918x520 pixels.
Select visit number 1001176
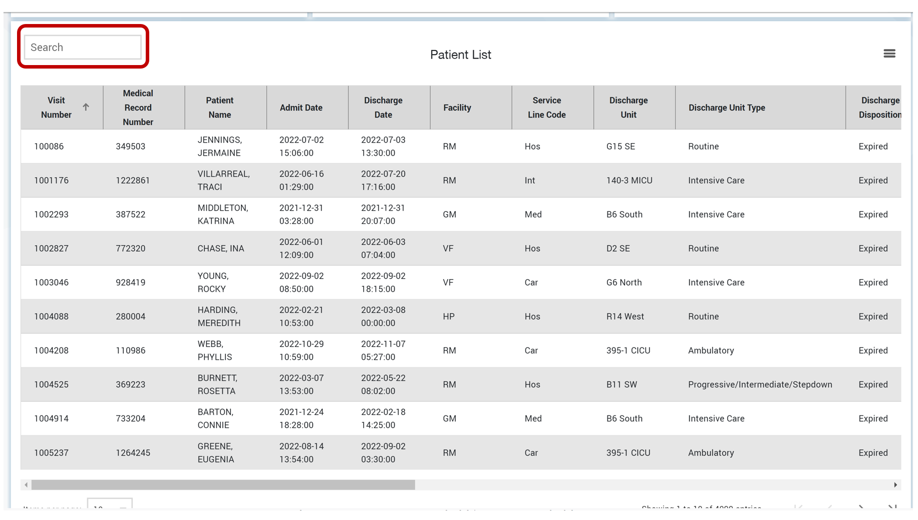point(52,181)
